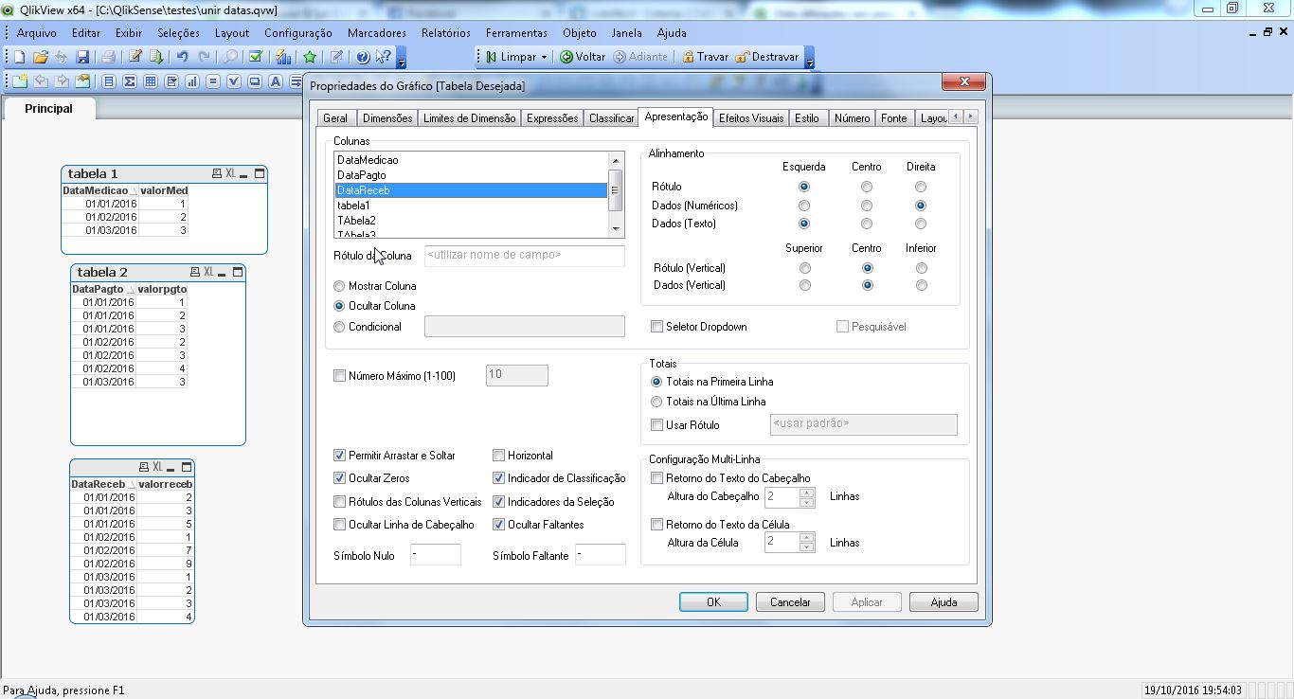Create a Button object via design toolbar icon

click(255, 81)
